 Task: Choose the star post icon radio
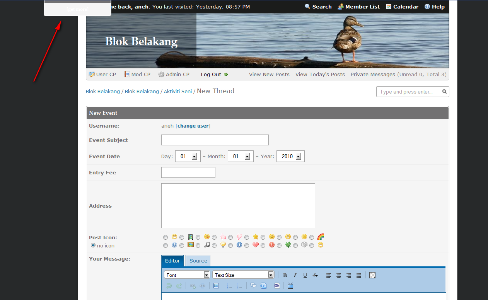pos(247,237)
